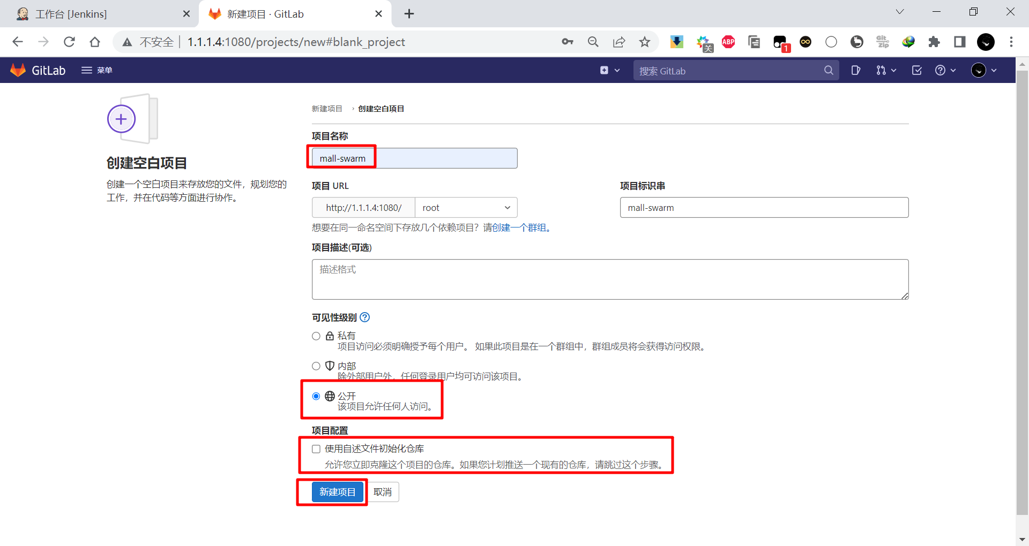Expand the root namespace dropdown
Viewport: 1029px width, 546px height.
coord(466,208)
